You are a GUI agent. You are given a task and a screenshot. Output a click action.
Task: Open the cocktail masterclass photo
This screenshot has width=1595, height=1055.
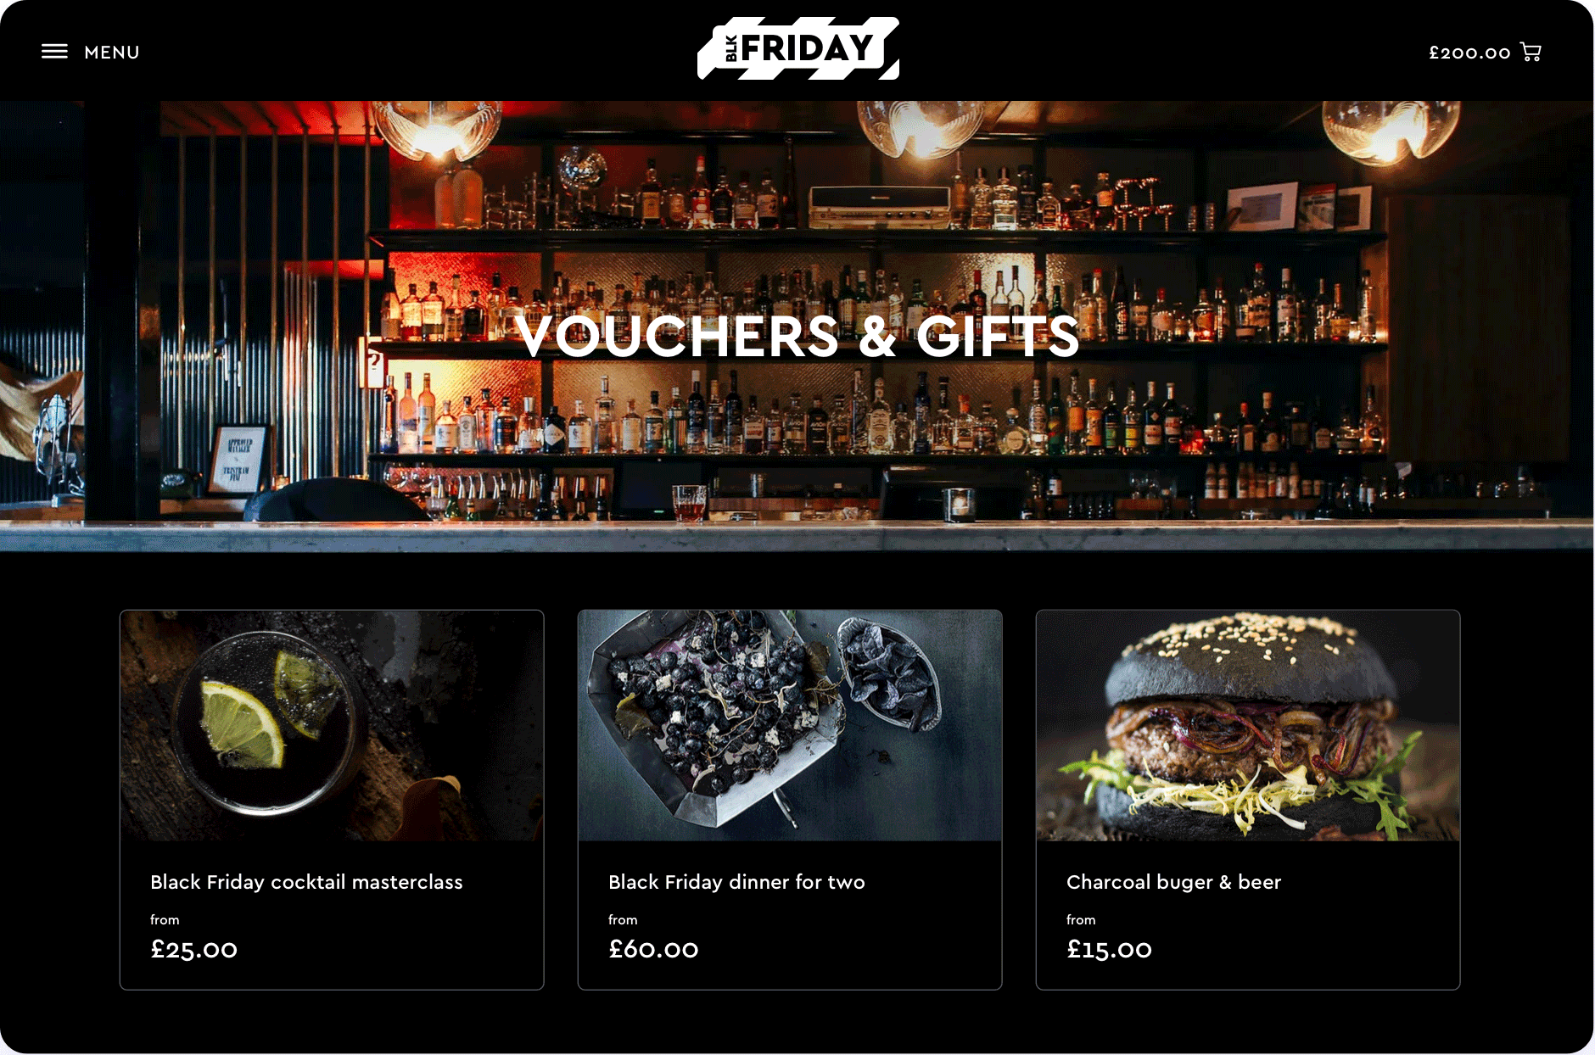coord(332,726)
